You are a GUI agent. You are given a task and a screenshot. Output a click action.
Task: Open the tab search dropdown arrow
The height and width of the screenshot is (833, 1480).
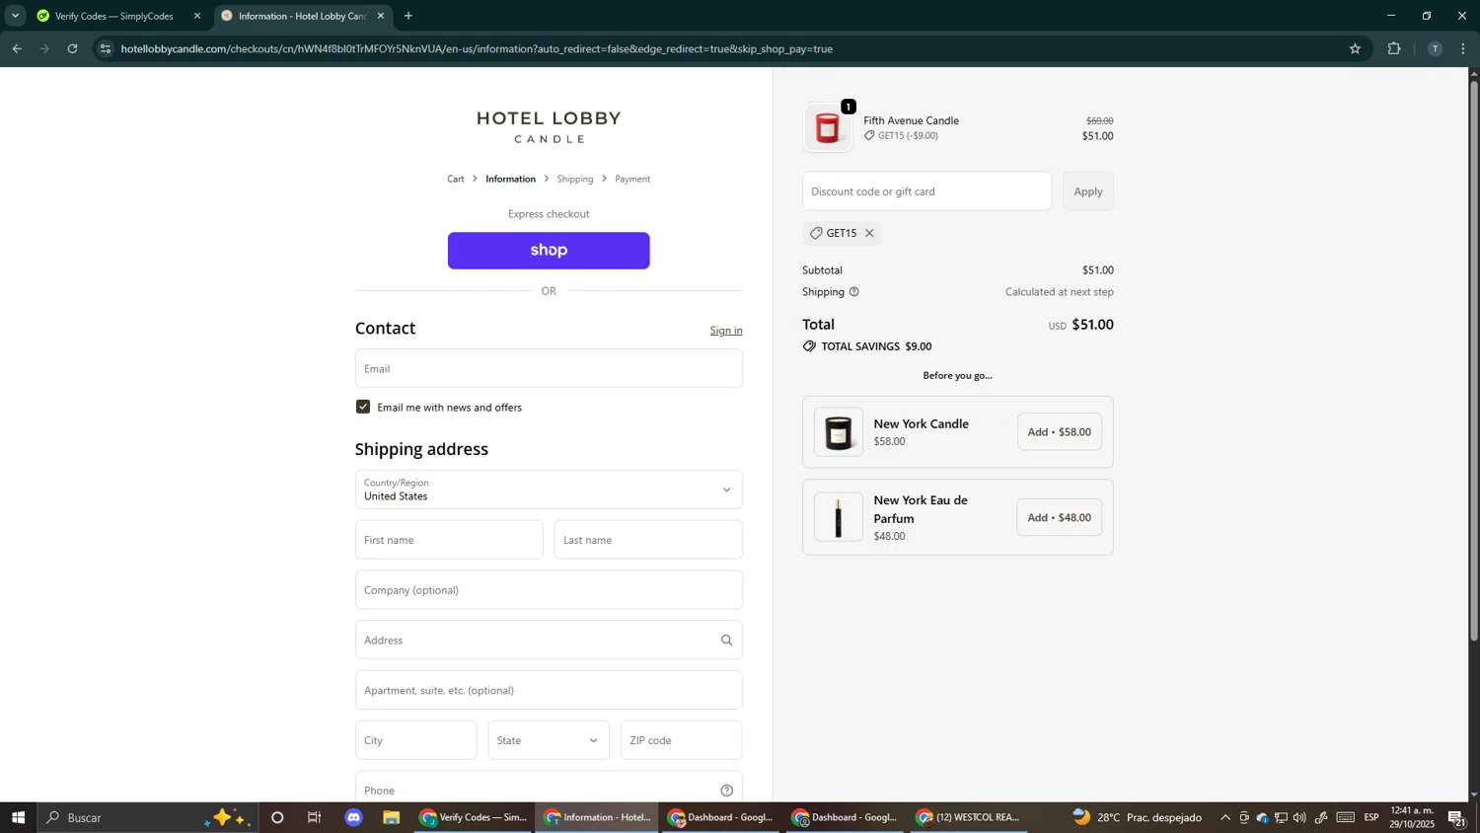pos(15,16)
